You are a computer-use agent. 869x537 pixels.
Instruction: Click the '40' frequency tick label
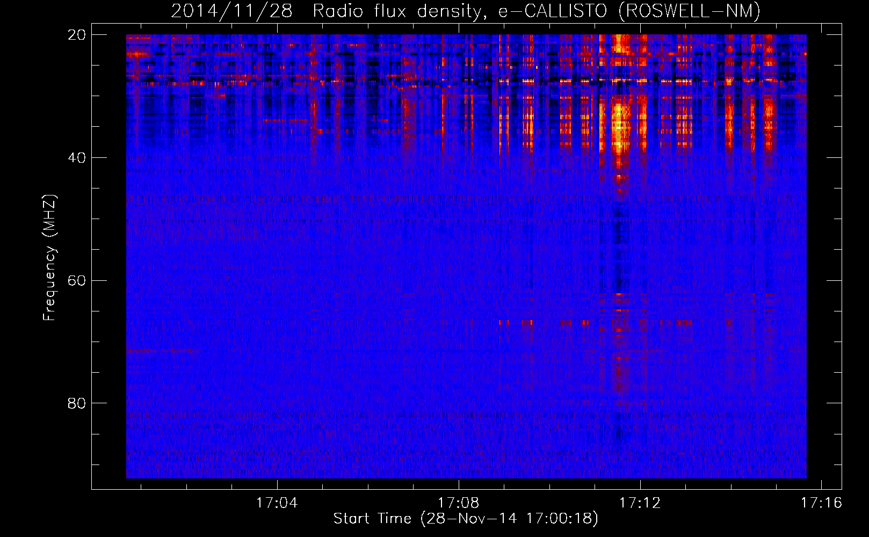tap(77, 158)
